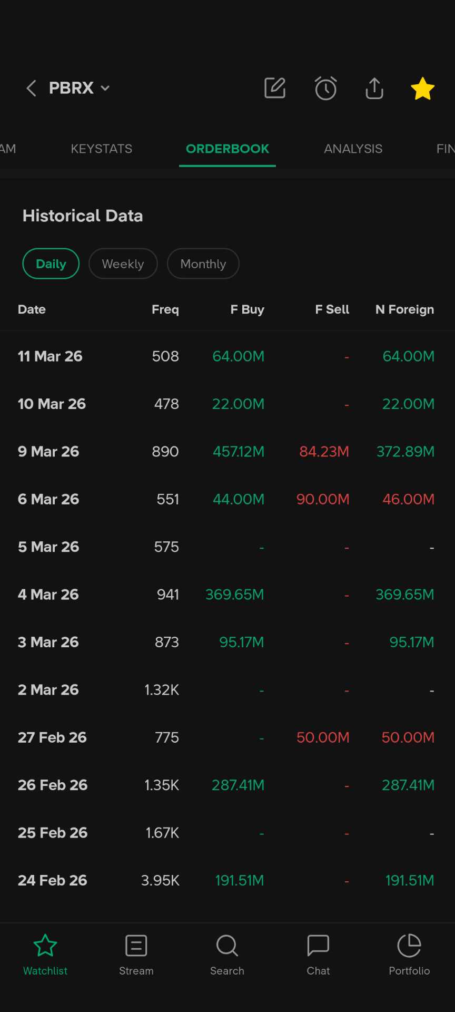Switch to the ANALYSIS tab

[x=353, y=149]
